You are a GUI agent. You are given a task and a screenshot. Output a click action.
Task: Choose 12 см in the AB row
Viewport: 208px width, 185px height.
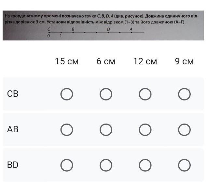pyautogui.click(x=145, y=130)
